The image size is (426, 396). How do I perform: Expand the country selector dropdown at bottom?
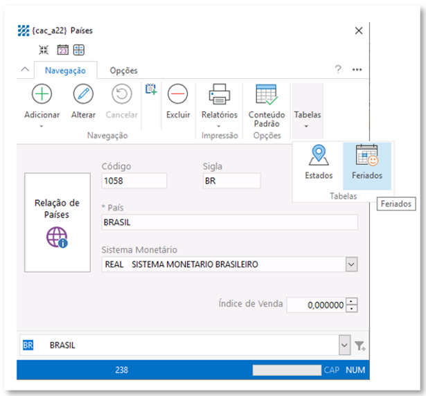[x=344, y=345]
